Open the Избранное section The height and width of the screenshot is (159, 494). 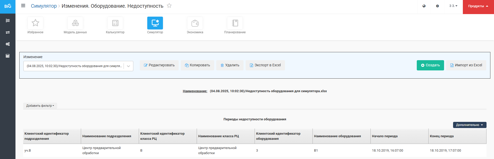click(x=35, y=25)
